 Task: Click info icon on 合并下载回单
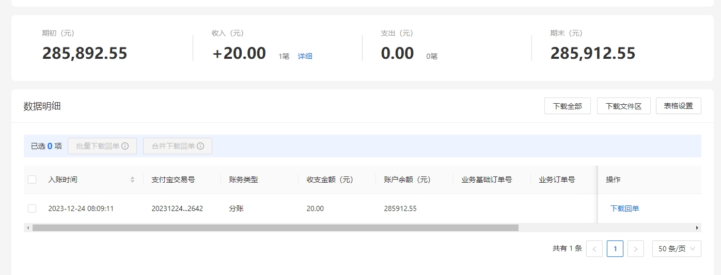(x=200, y=146)
